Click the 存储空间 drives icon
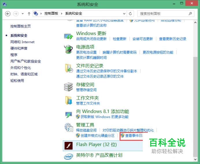The width and height of the screenshot is (200, 164). pyautogui.click(x=68, y=87)
